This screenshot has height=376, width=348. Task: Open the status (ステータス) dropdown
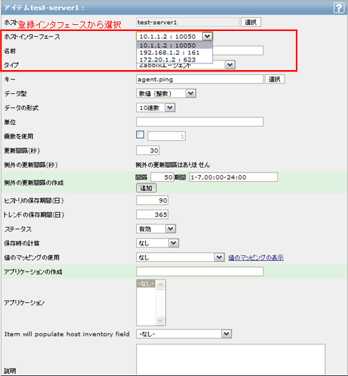(x=156, y=229)
